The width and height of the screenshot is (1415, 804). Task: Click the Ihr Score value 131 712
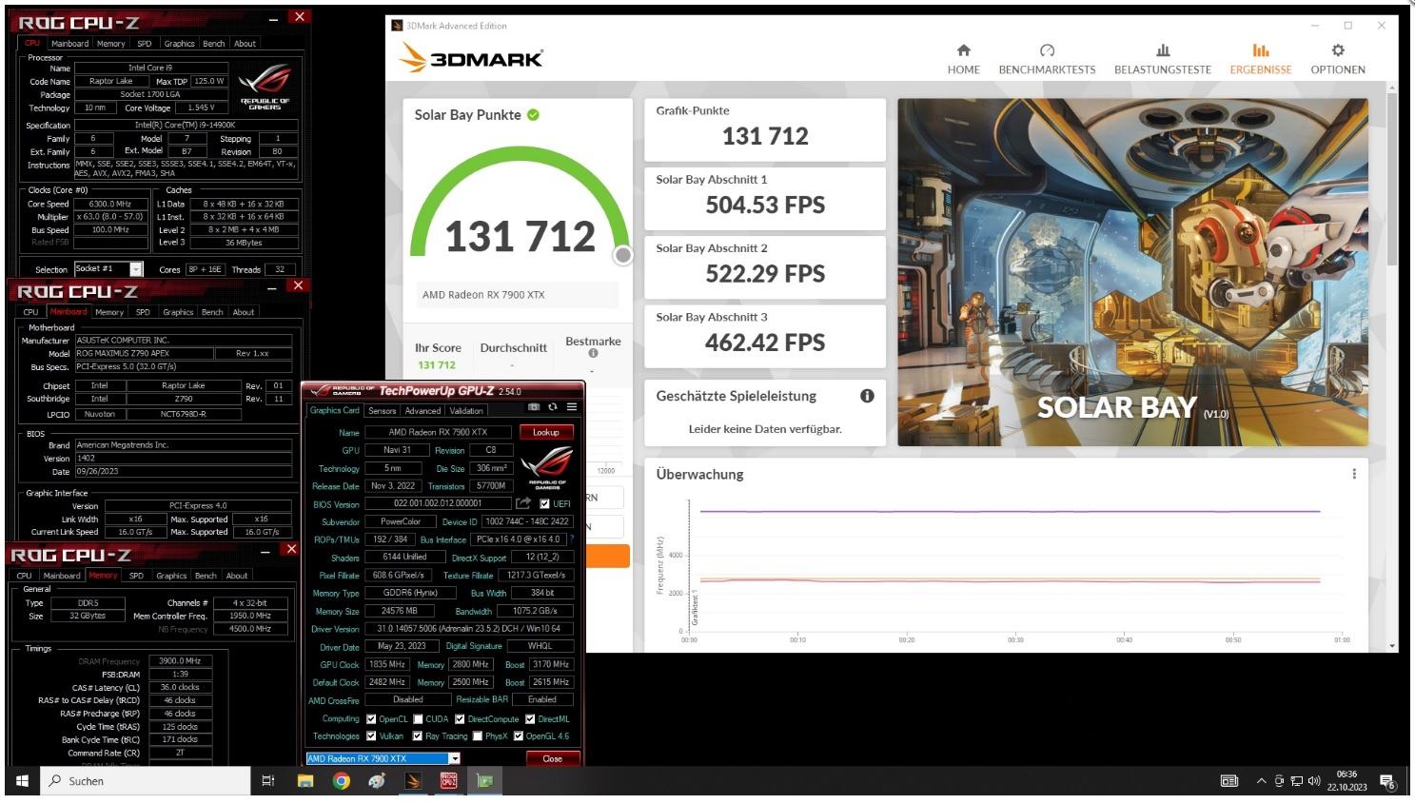[437, 365]
